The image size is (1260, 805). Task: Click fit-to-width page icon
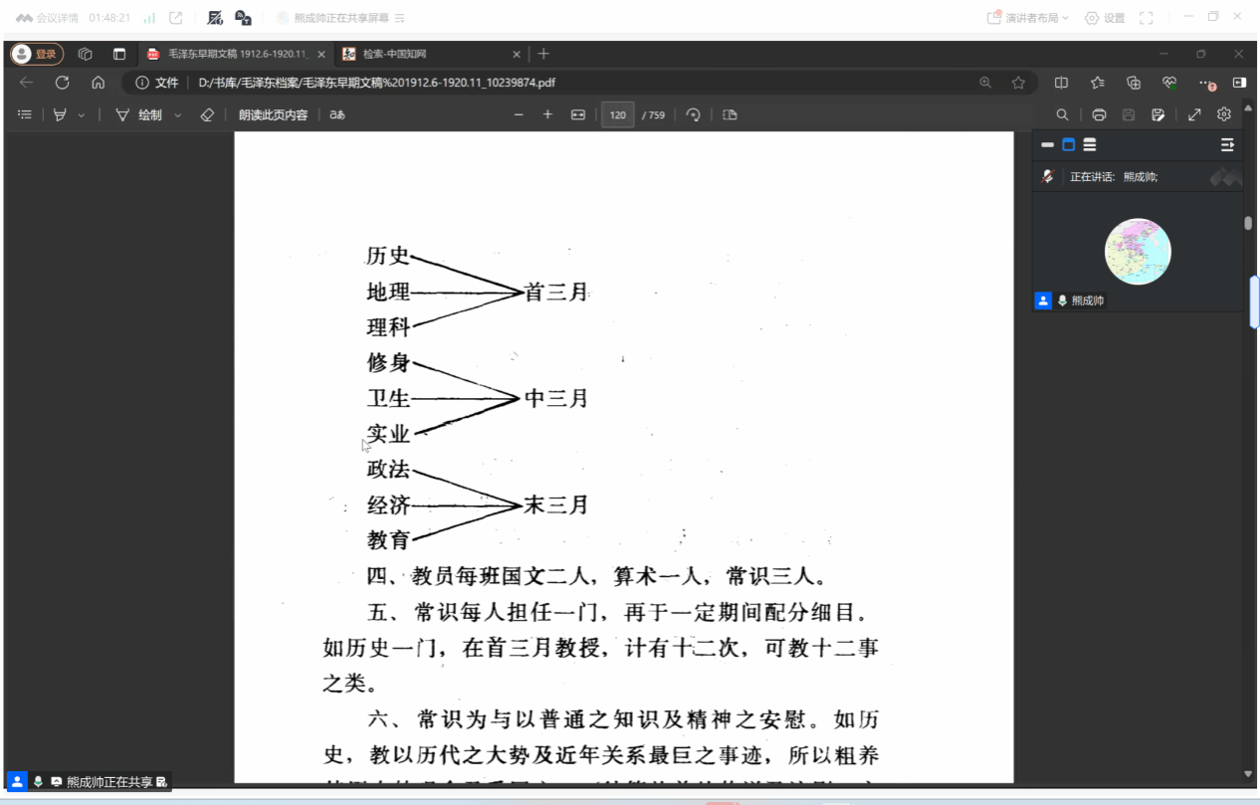(577, 114)
